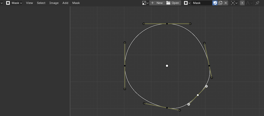Browse images with the image datablock dropdown
Viewport: 264px width, 116px height.
point(145,3)
